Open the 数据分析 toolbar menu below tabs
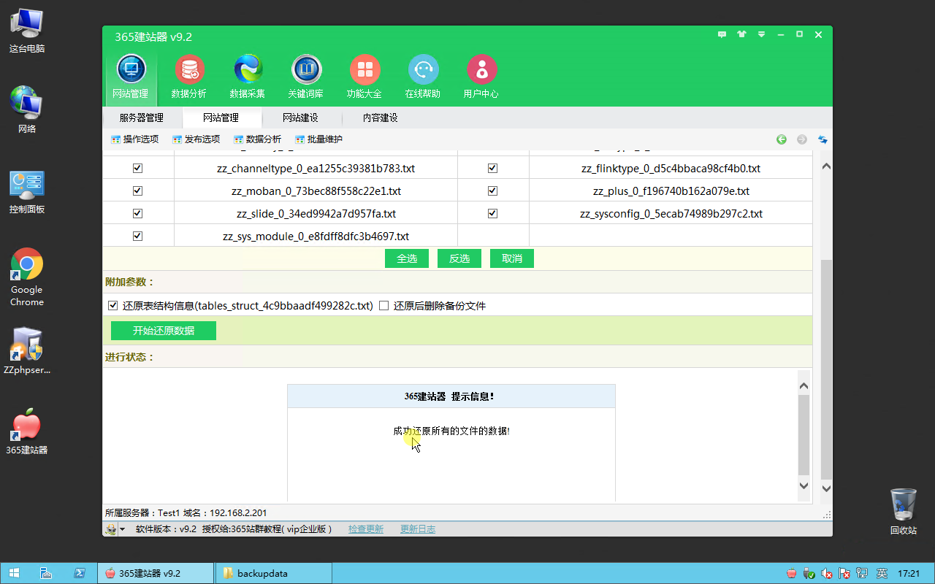The height and width of the screenshot is (584, 935). click(257, 139)
